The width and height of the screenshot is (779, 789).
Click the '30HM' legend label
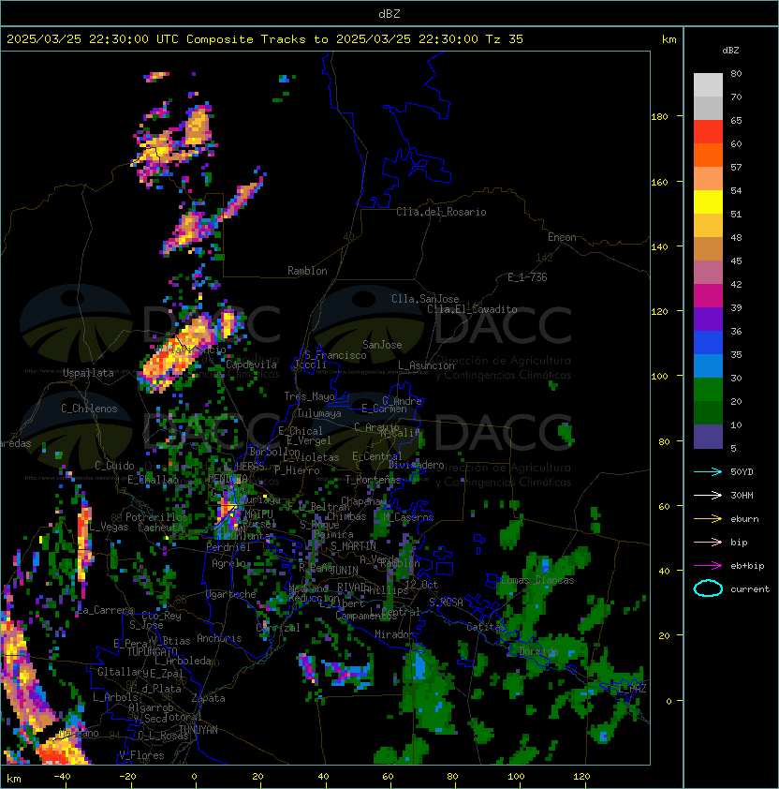[x=742, y=495]
